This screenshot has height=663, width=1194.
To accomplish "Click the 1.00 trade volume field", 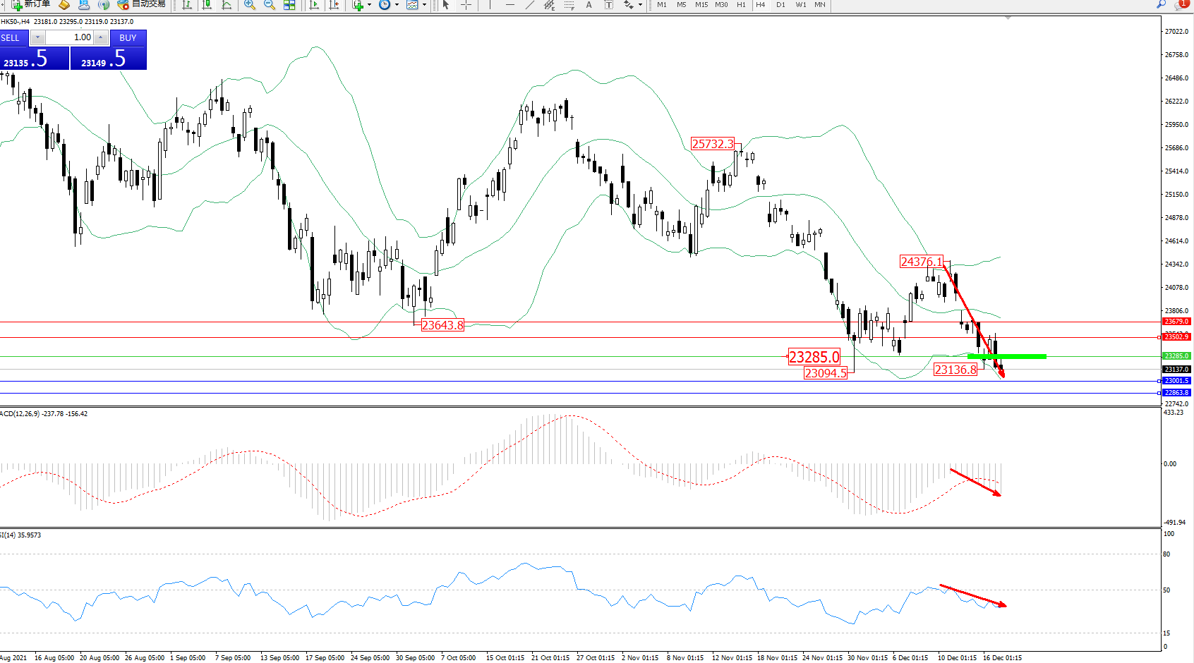I will pos(71,37).
